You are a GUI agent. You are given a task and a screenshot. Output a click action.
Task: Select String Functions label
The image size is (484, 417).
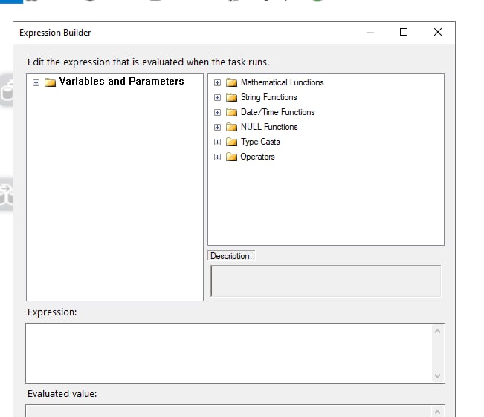pos(269,97)
